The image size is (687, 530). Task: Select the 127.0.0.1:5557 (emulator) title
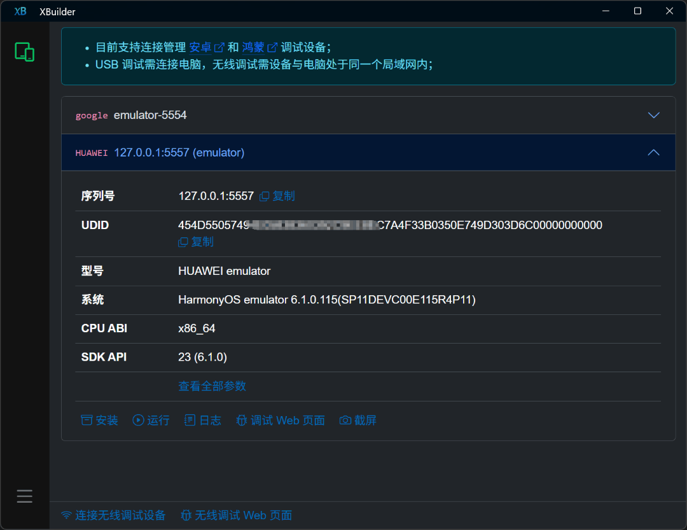(x=179, y=153)
